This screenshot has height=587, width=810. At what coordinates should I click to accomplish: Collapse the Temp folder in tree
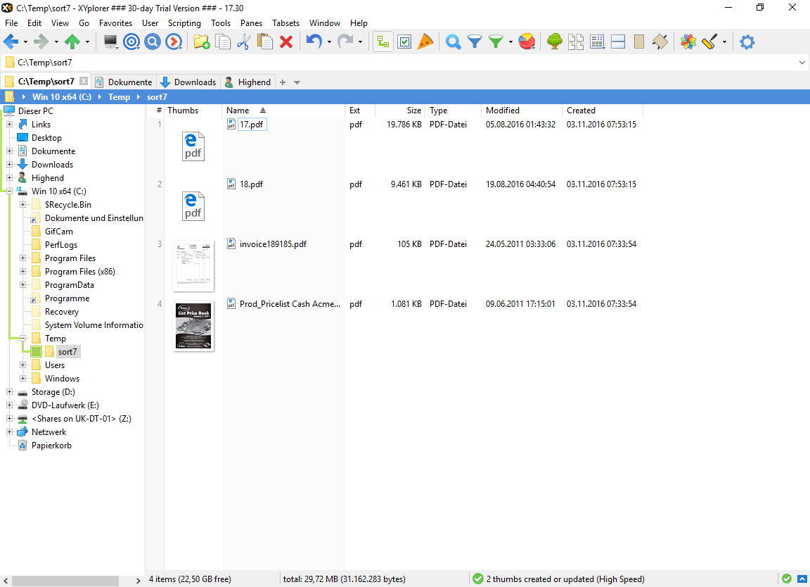coord(22,339)
